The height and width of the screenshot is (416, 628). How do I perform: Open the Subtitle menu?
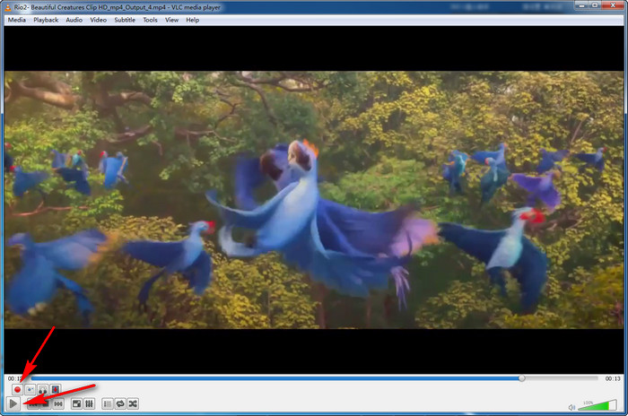coord(125,20)
